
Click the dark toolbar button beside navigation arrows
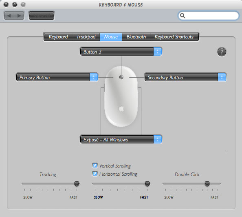[42, 16]
